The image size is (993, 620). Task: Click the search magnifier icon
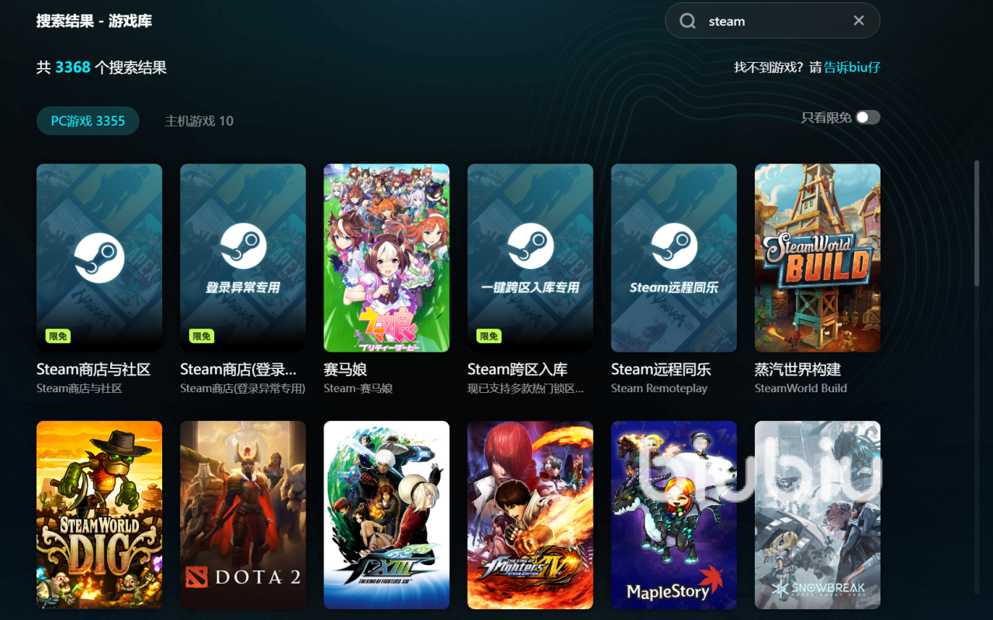click(x=687, y=21)
